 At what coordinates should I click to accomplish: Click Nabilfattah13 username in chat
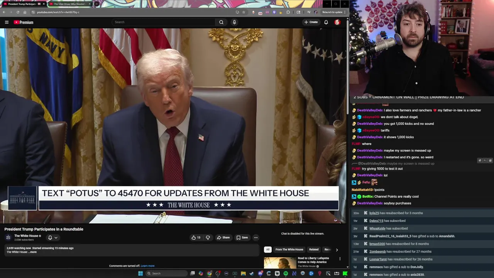click(x=363, y=190)
